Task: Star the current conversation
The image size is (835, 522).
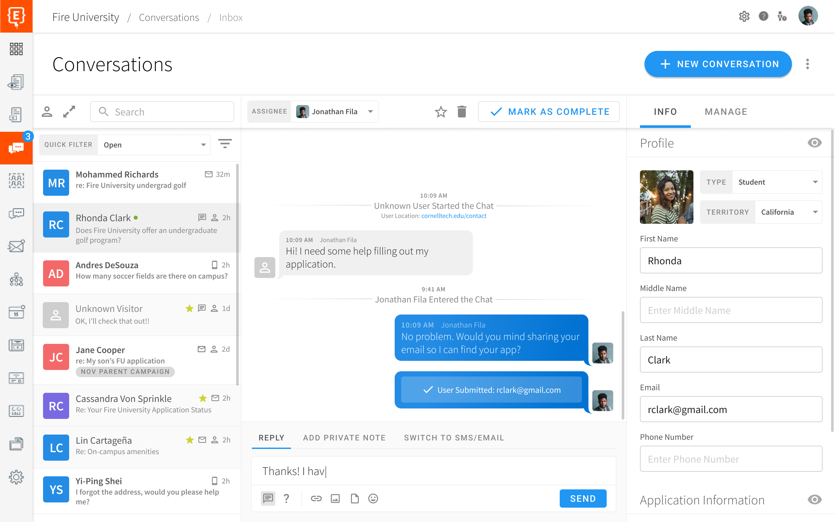Action: 441,112
